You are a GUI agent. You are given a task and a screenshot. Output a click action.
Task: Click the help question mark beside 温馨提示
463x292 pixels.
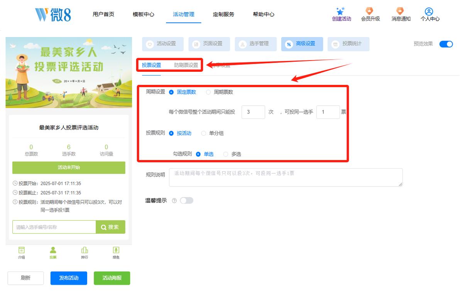[x=174, y=201]
